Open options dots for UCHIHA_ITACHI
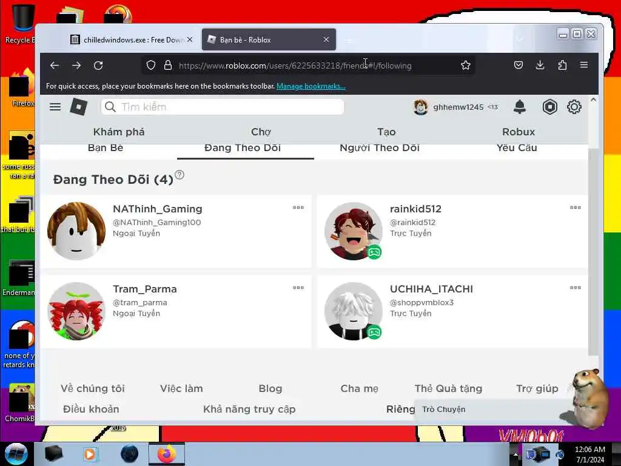This screenshot has width=621, height=466. coord(575,288)
